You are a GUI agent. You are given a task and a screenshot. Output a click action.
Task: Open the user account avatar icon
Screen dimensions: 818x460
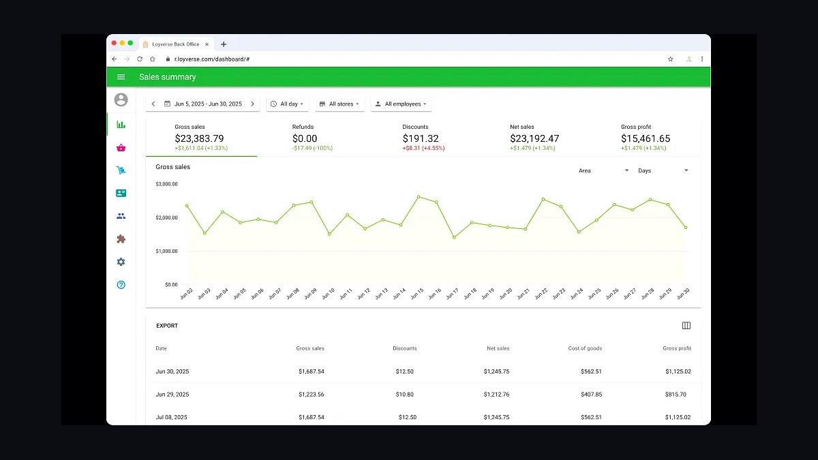pyautogui.click(x=121, y=99)
